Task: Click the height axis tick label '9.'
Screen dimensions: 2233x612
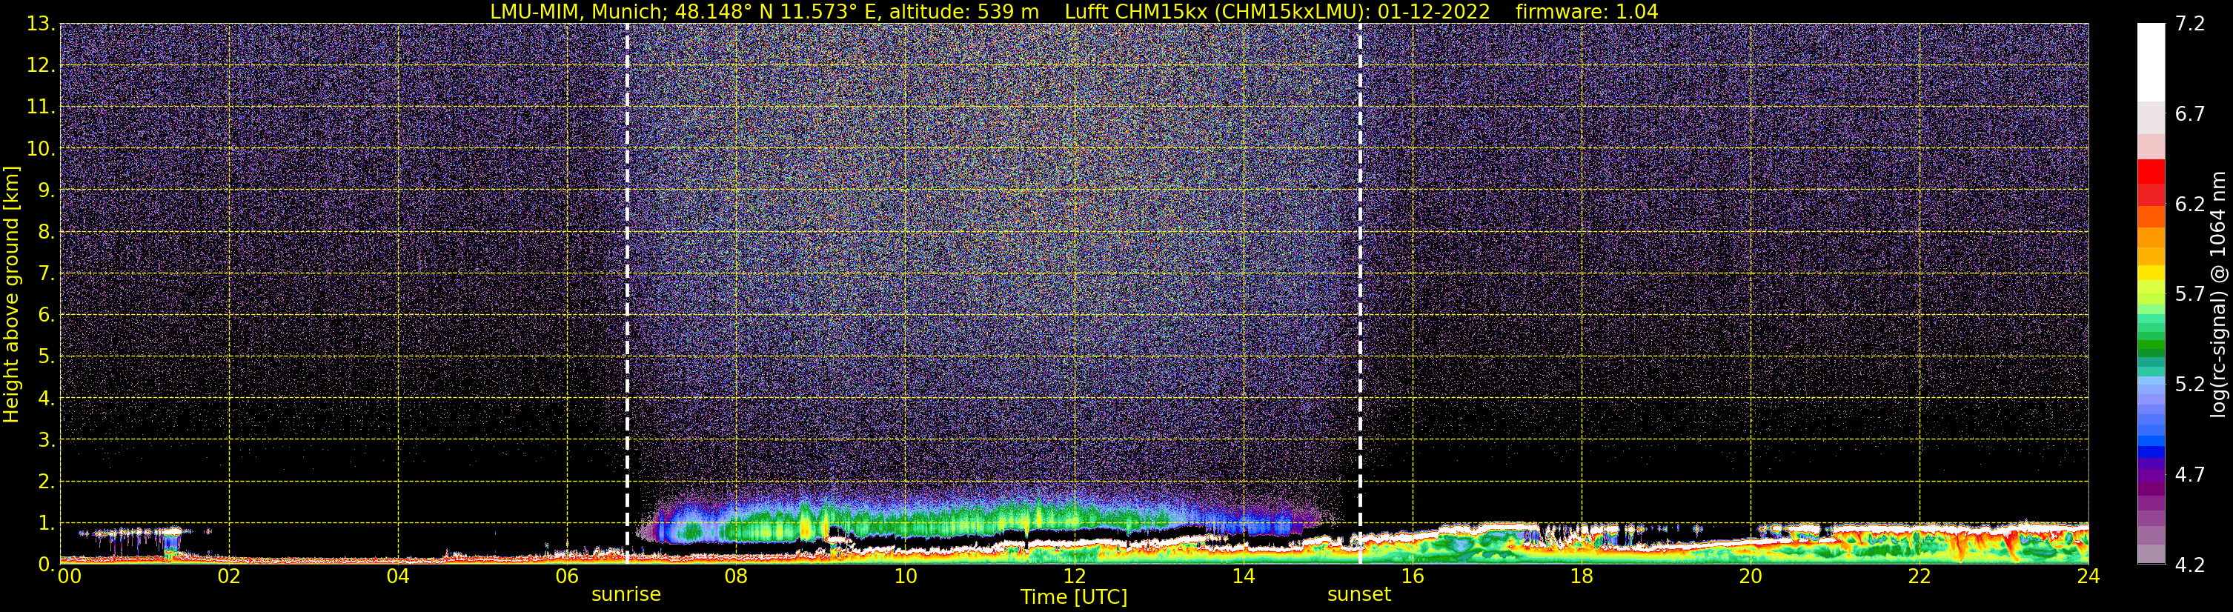Action: coord(47,190)
